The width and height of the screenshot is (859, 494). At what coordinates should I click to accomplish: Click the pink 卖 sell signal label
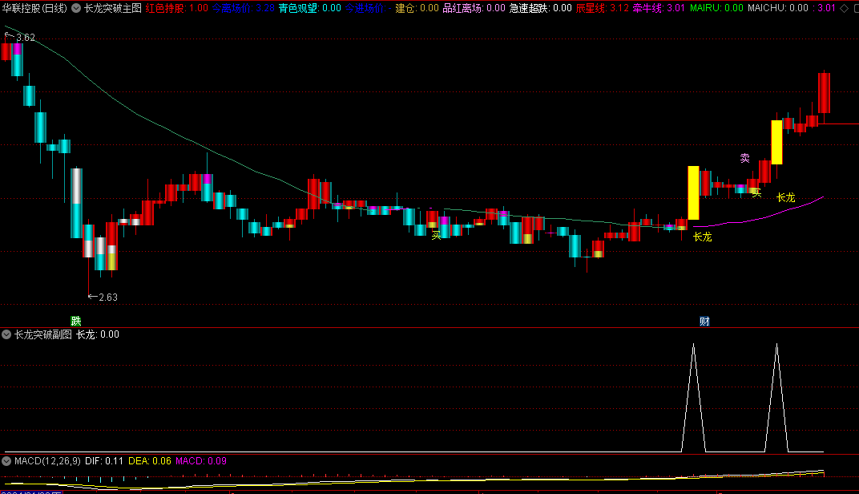tap(745, 158)
